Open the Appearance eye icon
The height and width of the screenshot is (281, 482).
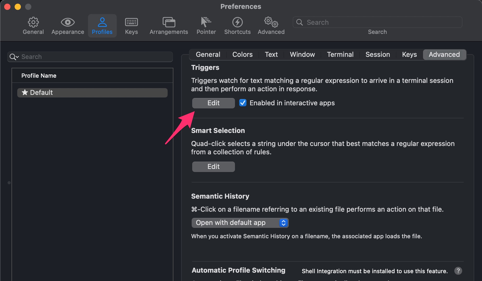pos(68,22)
